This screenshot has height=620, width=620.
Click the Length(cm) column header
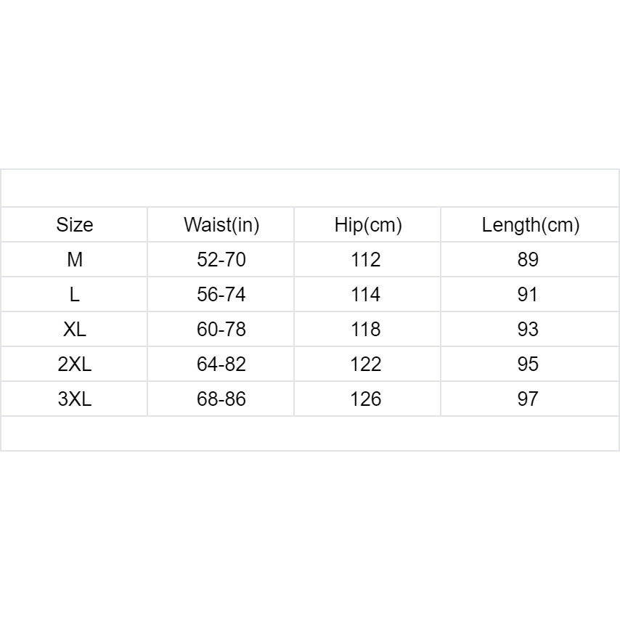point(530,225)
